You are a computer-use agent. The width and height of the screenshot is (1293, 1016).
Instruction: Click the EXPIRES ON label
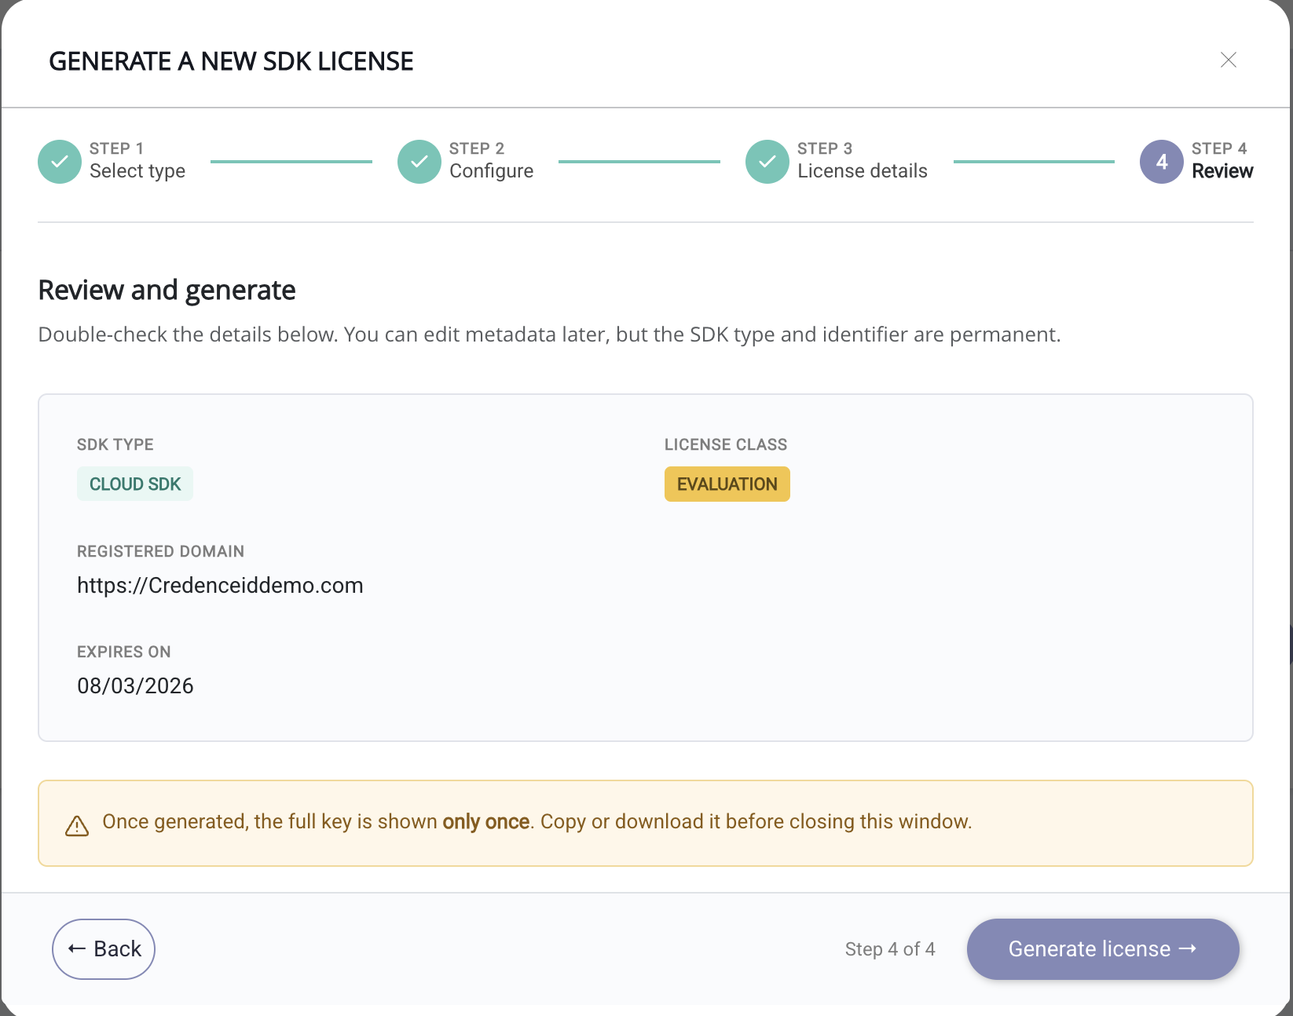click(x=124, y=652)
